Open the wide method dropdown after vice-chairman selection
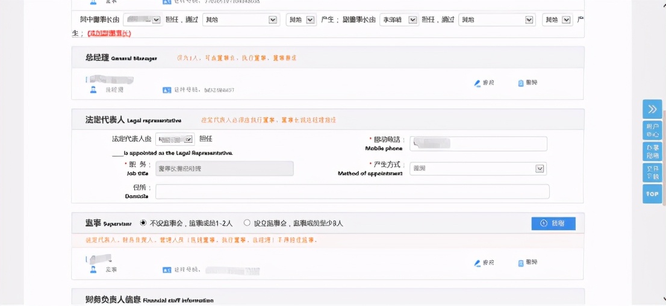The image size is (666, 306). click(x=497, y=19)
